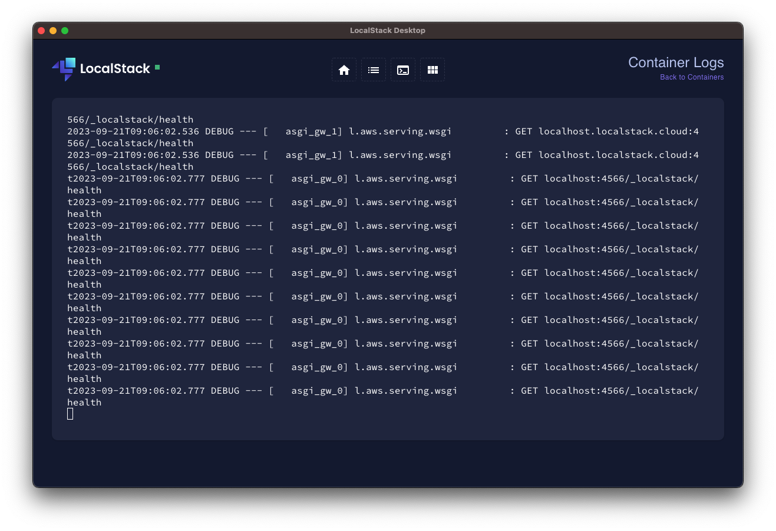Click the LocalStack logo
Image resolution: width=776 pixels, height=531 pixels.
pos(63,69)
